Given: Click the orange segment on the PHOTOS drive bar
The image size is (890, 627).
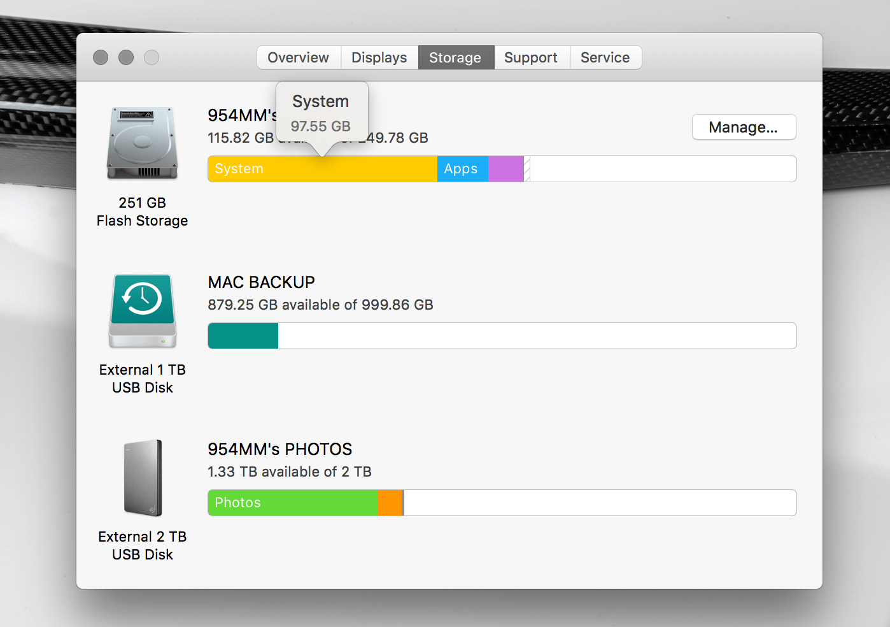Looking at the screenshot, I should [x=390, y=503].
